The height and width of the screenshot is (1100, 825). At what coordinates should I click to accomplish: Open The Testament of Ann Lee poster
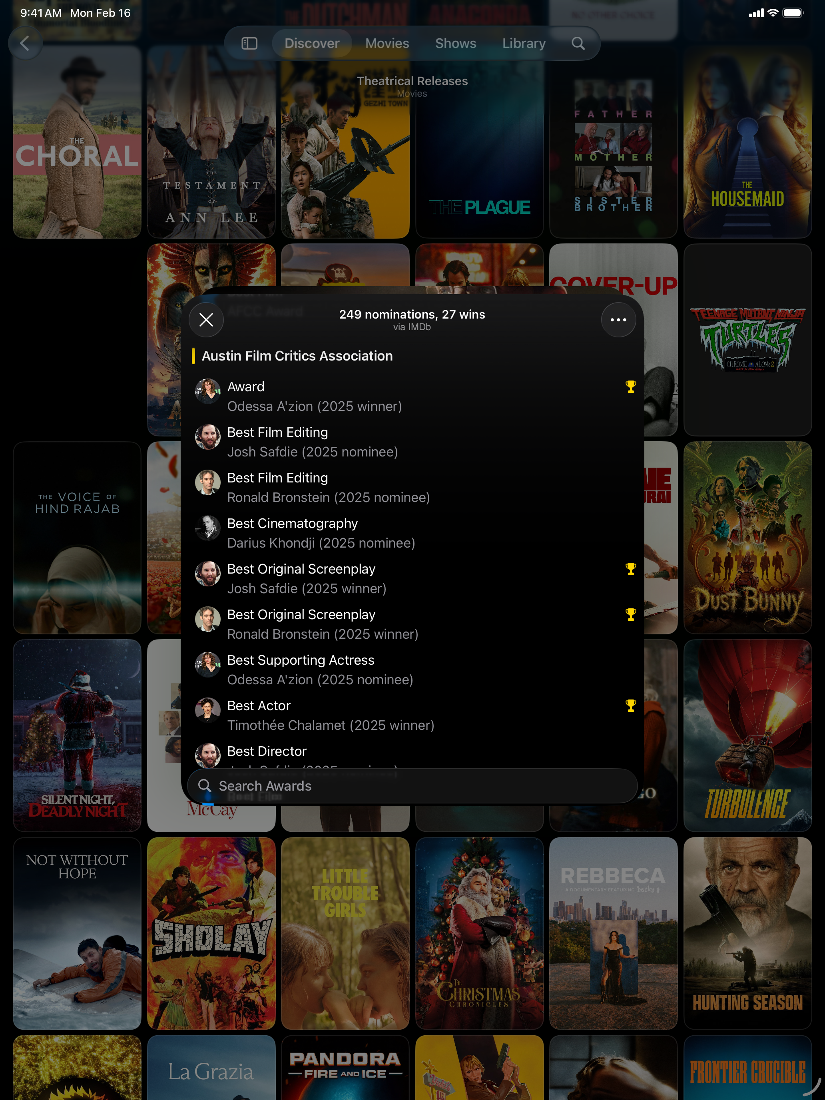(211, 142)
